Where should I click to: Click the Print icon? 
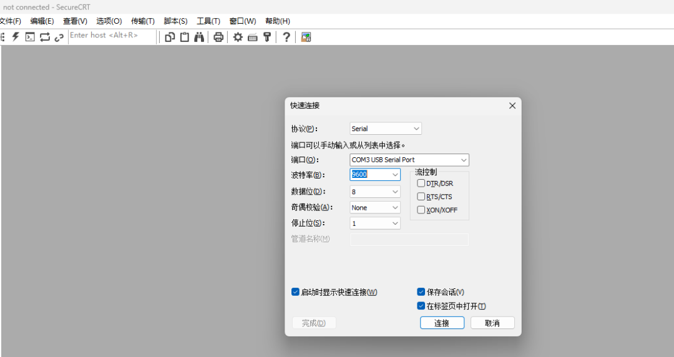point(218,37)
